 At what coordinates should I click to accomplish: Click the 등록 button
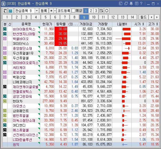pos(44,11)
